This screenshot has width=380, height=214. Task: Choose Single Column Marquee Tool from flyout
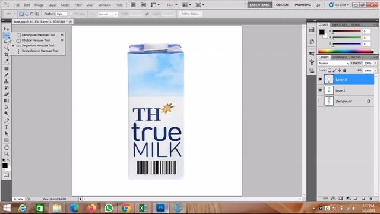pyautogui.click(x=40, y=51)
